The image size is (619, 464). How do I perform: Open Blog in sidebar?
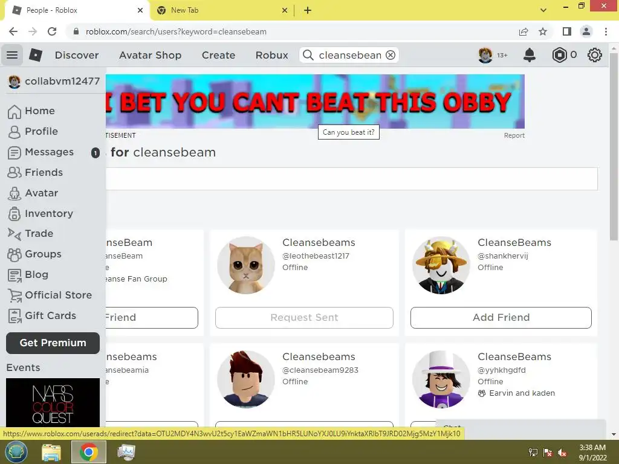[28, 275]
